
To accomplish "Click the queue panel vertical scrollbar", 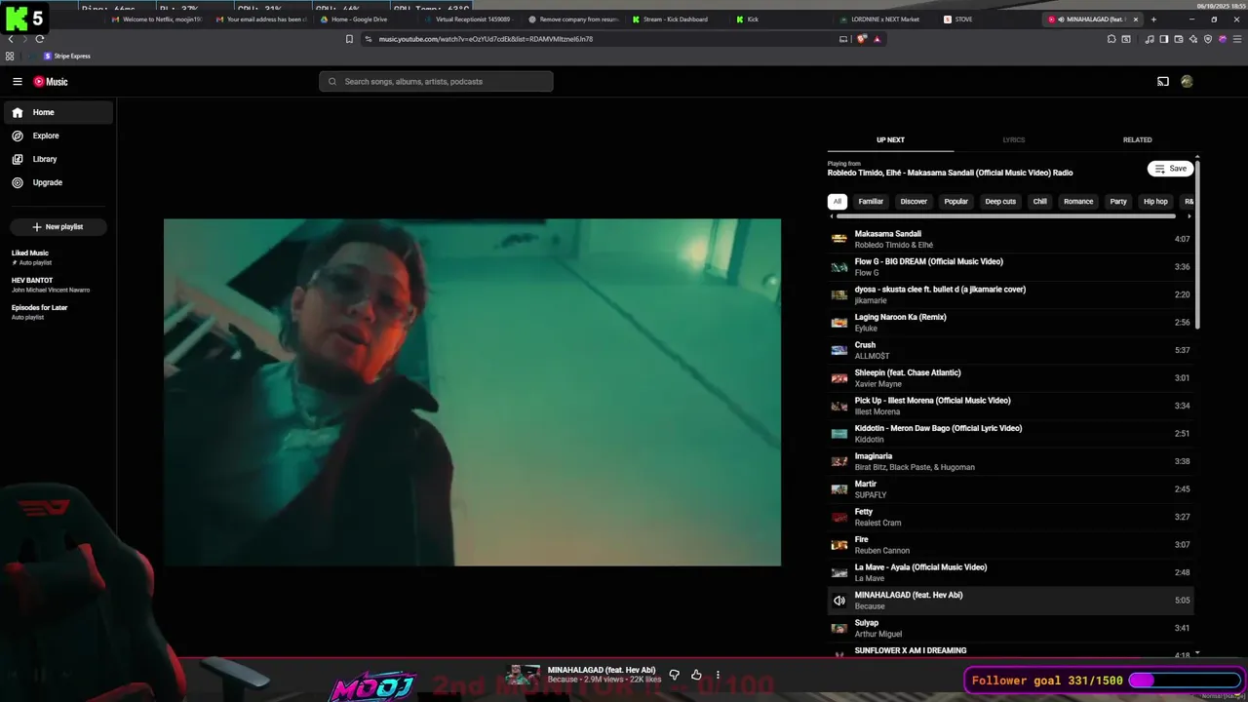I will pyautogui.click(x=1197, y=244).
